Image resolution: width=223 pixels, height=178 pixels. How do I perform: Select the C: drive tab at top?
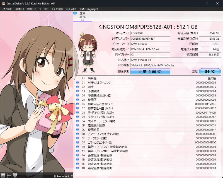coord(83,16)
